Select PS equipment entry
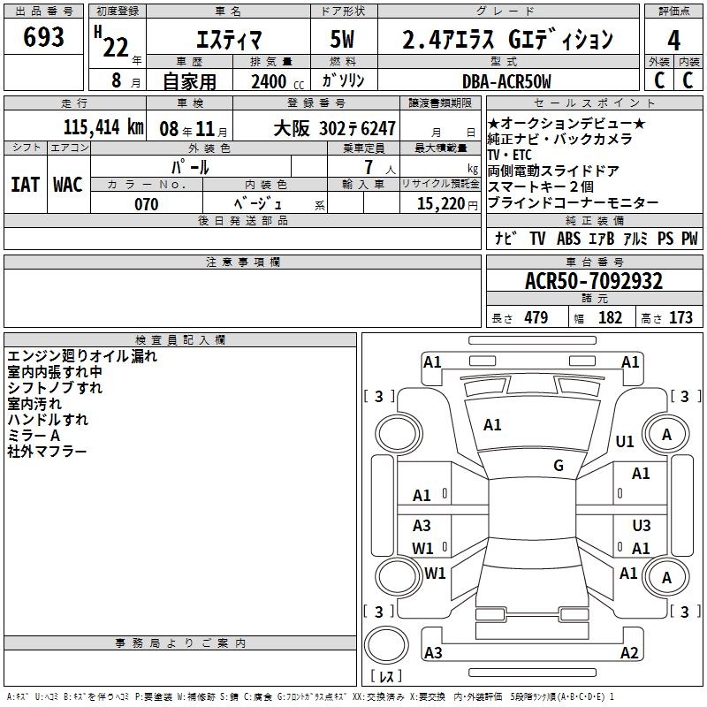Screen dimensions: 707x707 click(665, 238)
